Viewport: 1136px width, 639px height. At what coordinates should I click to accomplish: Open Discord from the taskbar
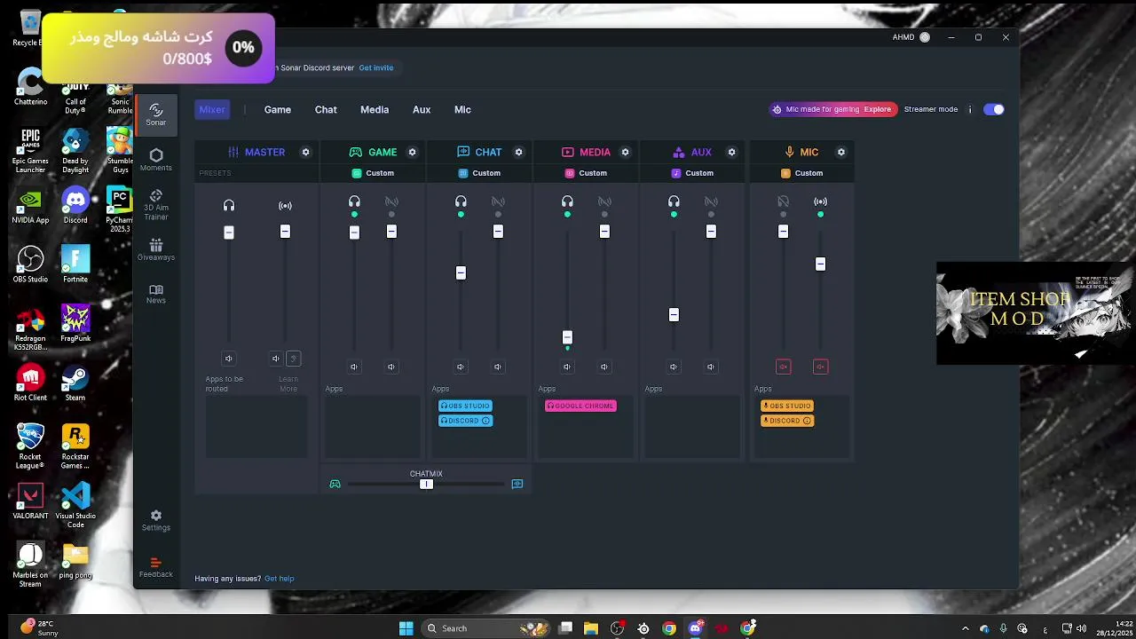696,628
